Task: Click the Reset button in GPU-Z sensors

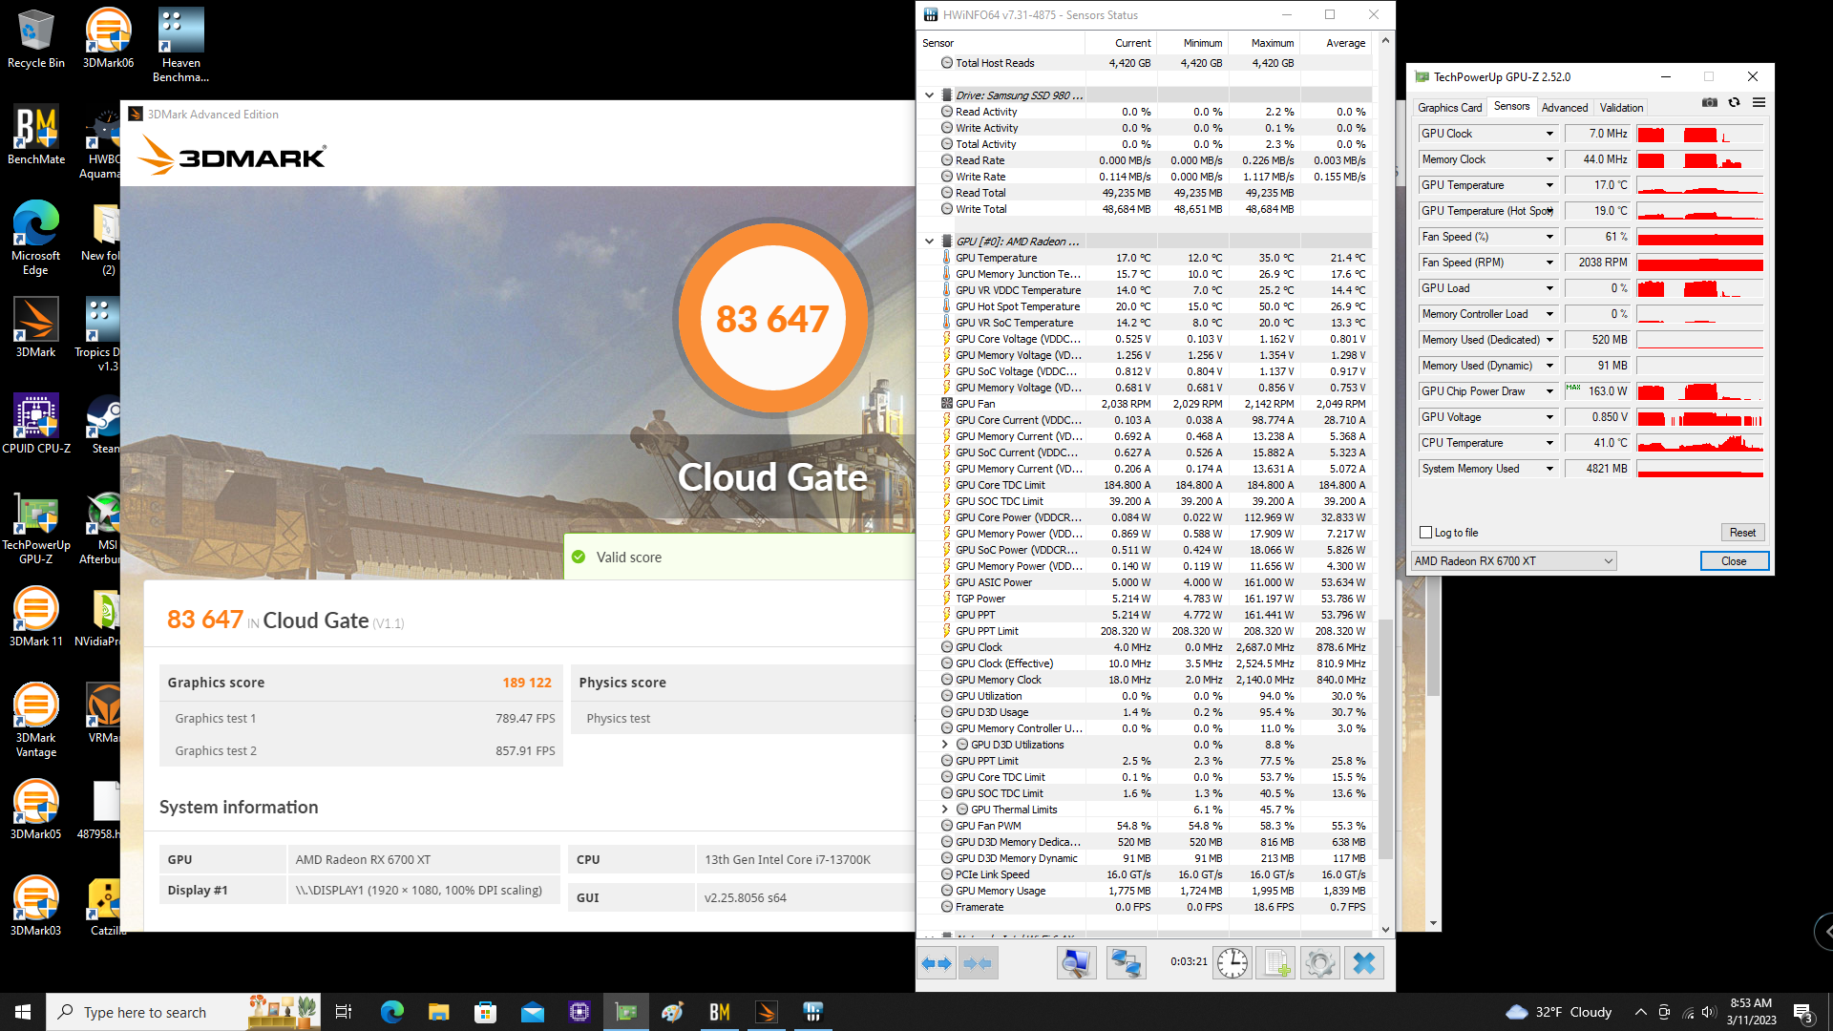Action: [x=1742, y=531]
